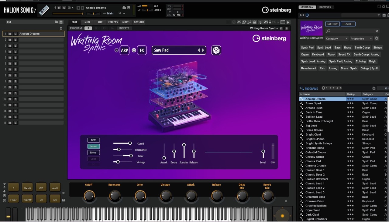Click the dice randomize preset icon

pos(216,50)
